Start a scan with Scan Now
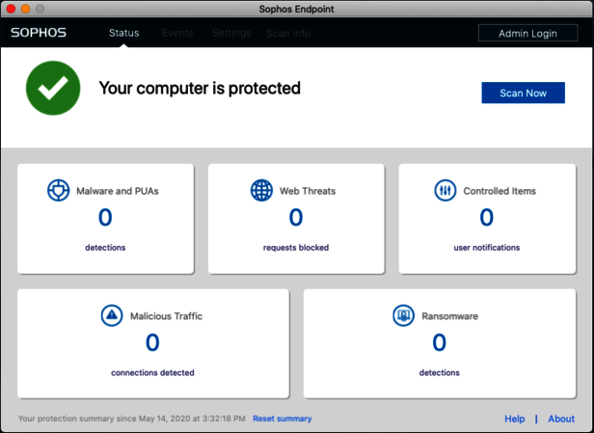 coord(523,93)
